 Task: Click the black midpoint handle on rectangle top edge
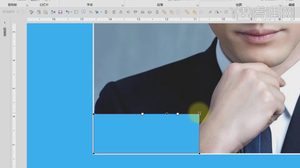(167, 114)
